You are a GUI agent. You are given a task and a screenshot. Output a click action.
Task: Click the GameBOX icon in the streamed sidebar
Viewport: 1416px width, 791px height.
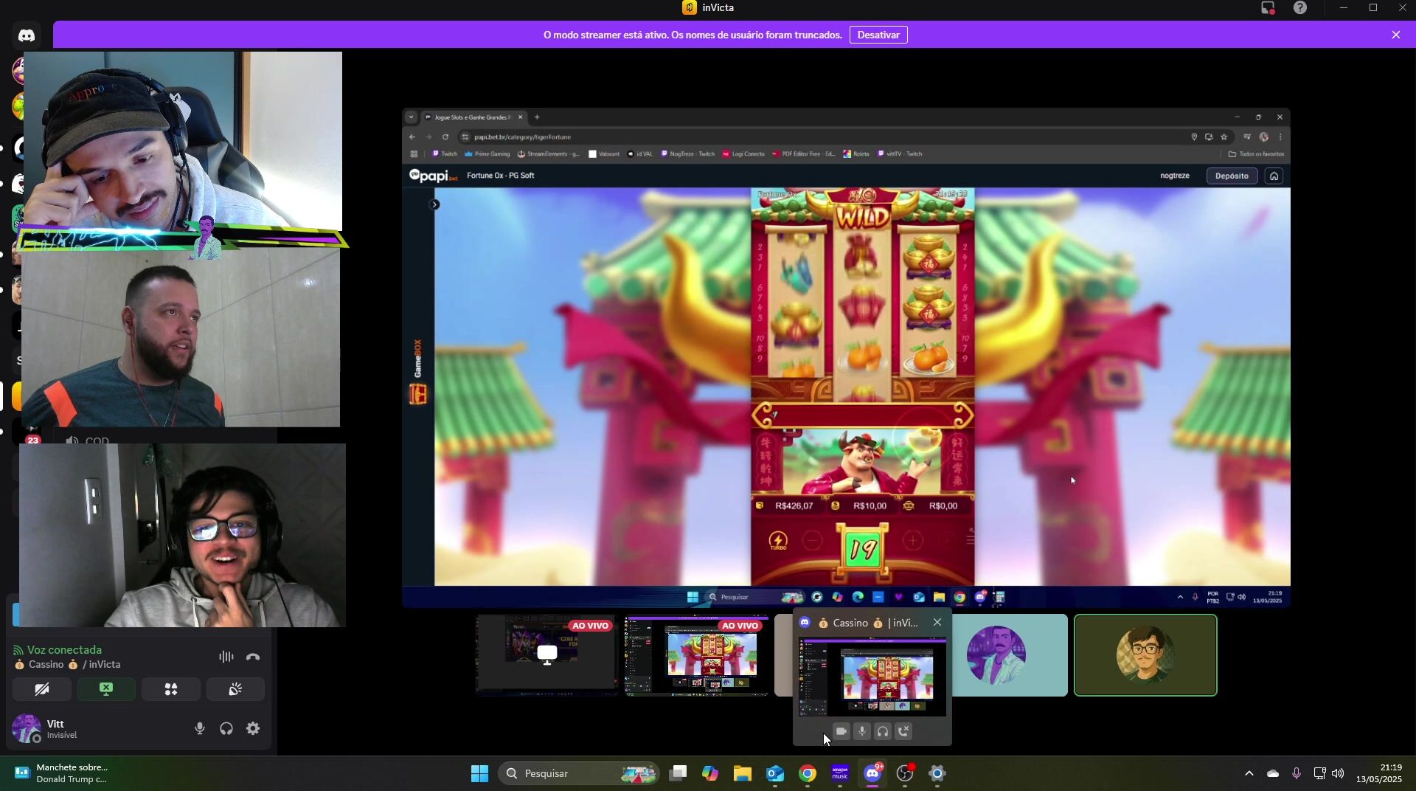pos(418,395)
